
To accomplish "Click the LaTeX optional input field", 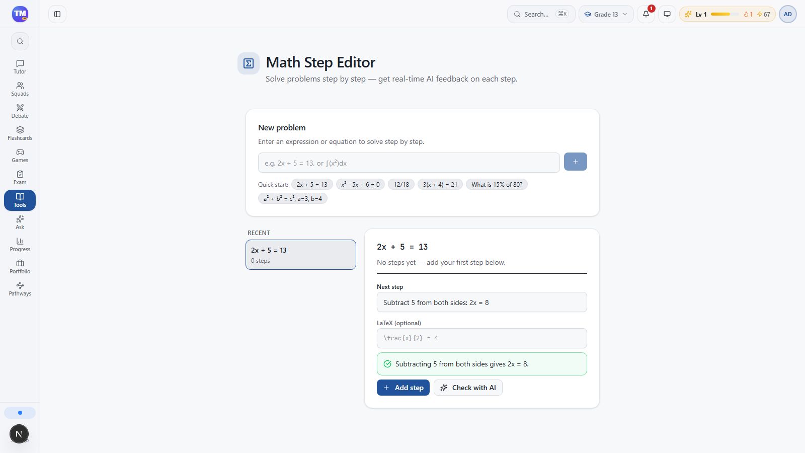I will click(x=482, y=338).
